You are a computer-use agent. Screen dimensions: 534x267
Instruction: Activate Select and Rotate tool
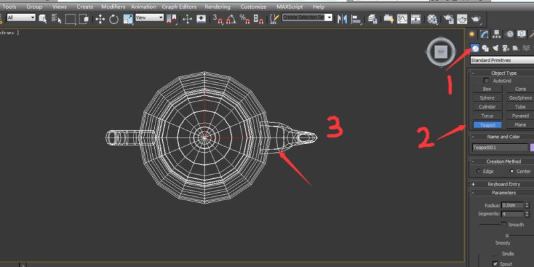pyautogui.click(x=113, y=19)
